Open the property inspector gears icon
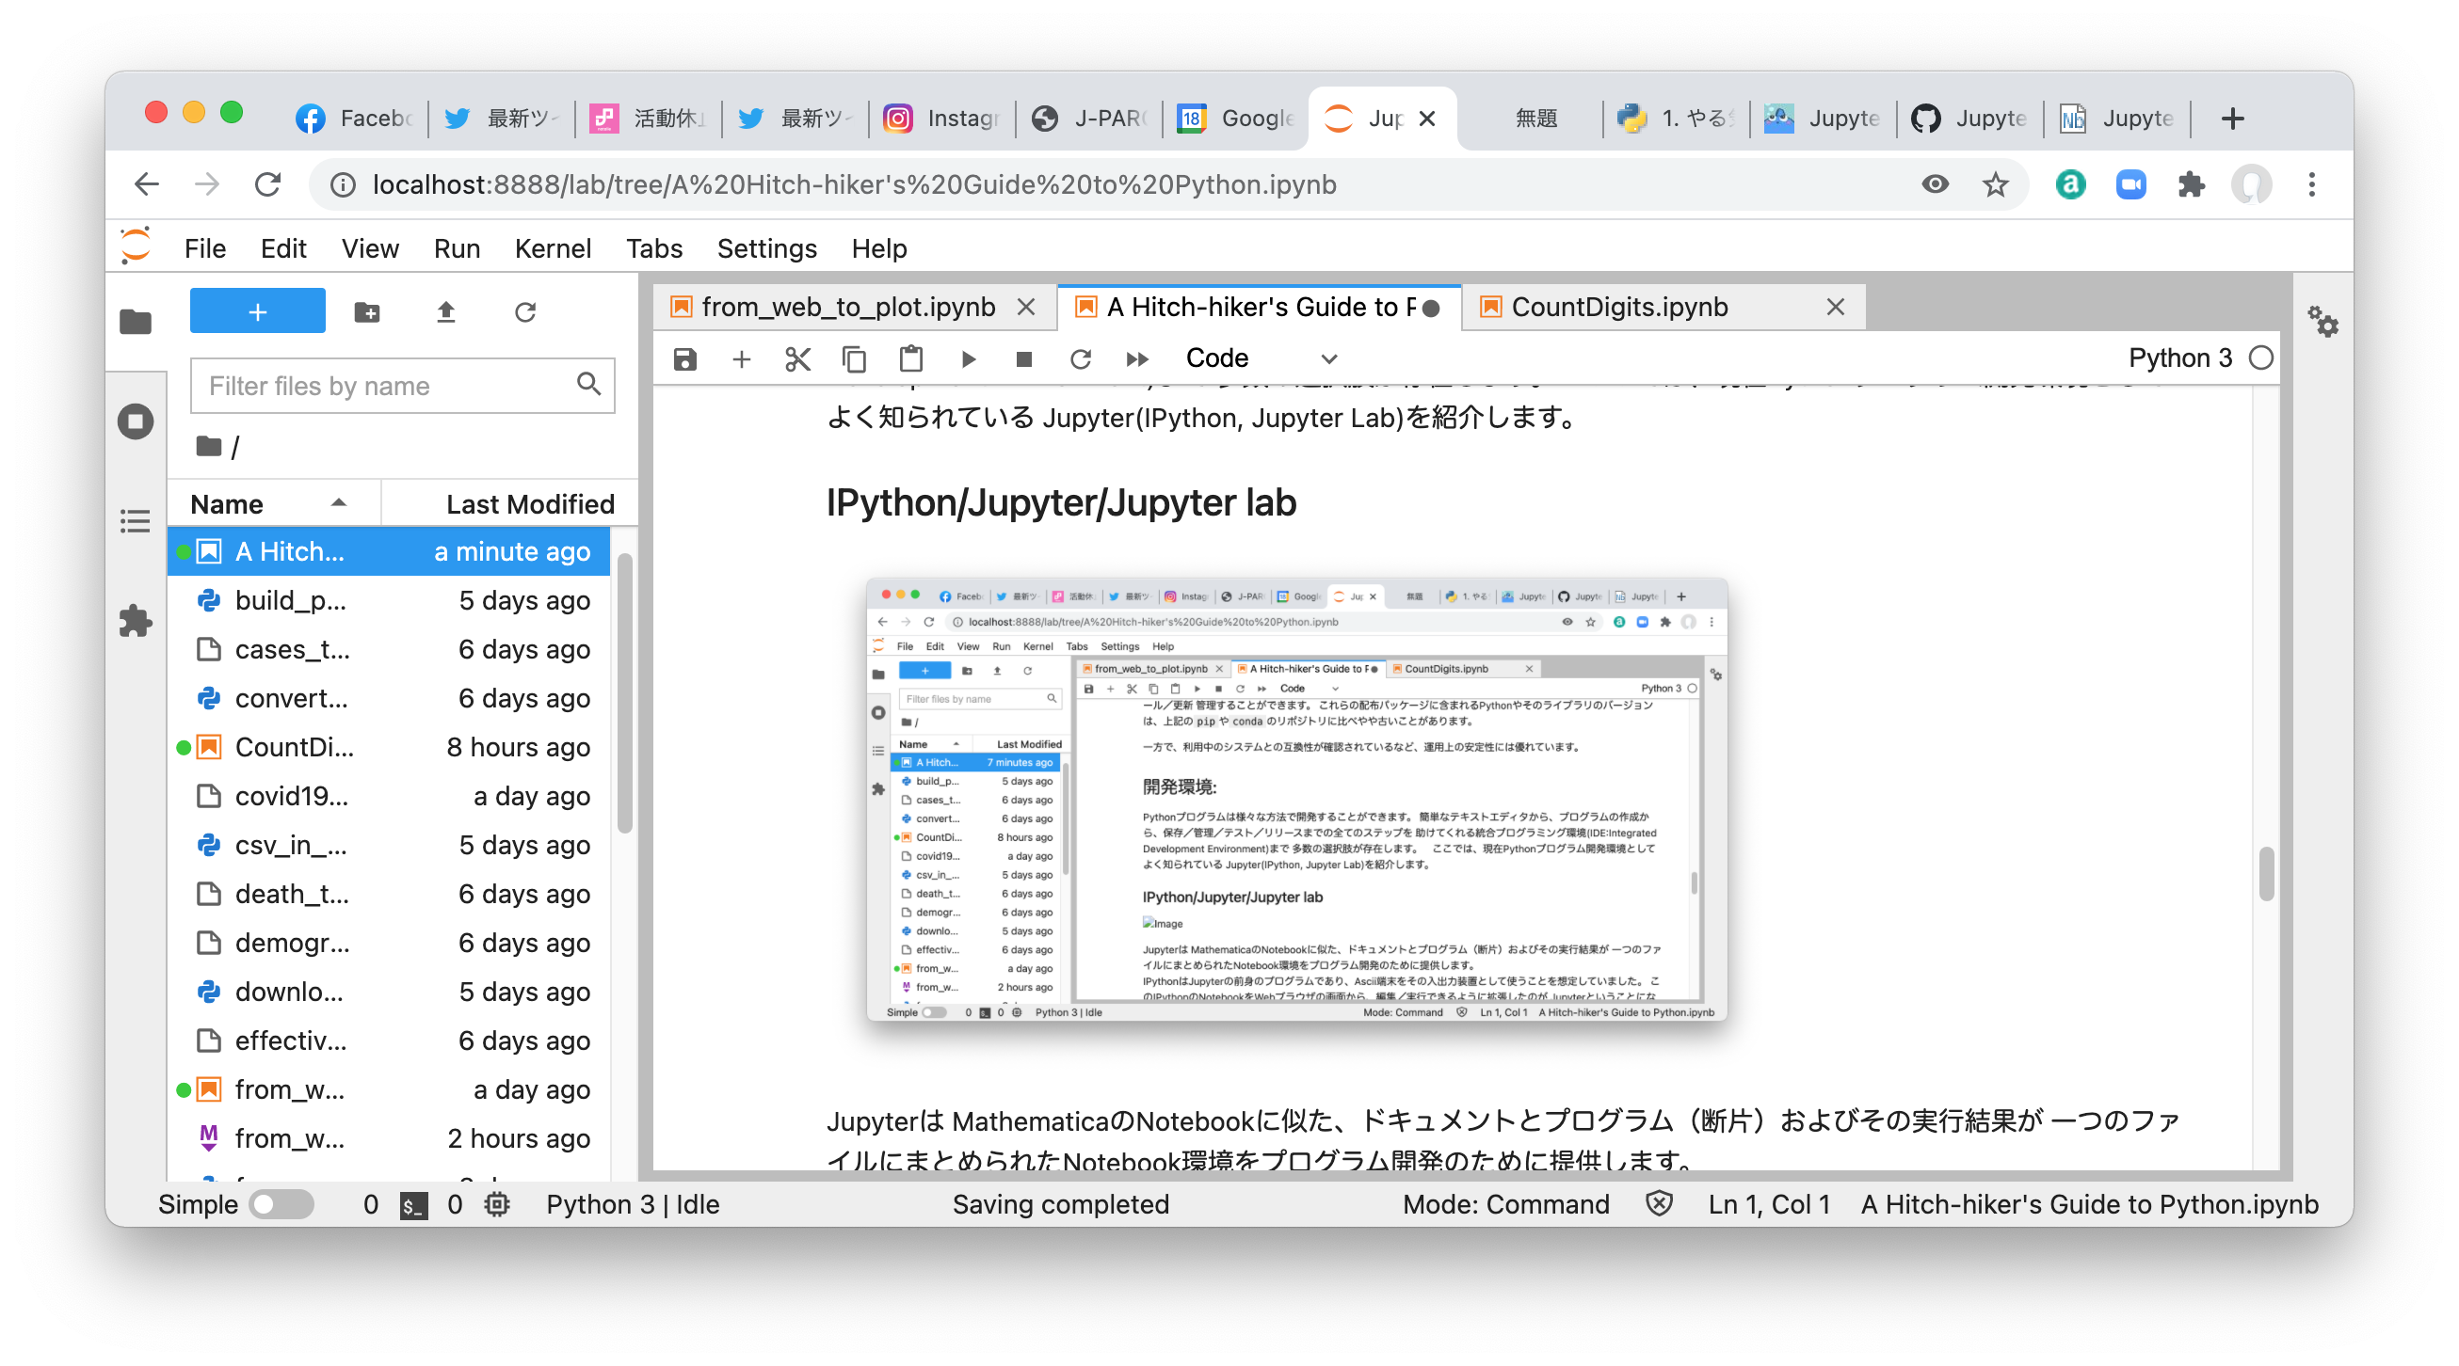This screenshot has width=2459, height=1366. pos(2322,322)
